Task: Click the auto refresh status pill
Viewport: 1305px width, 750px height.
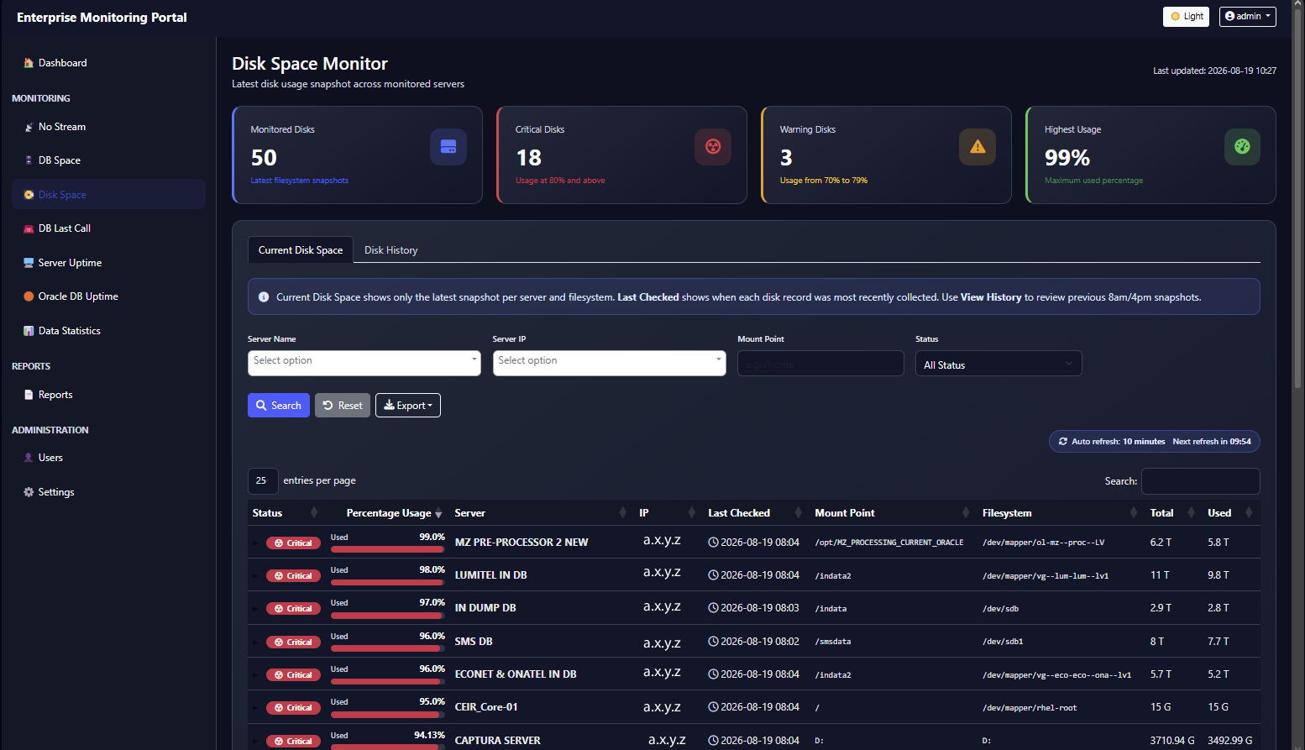Action: 1155,442
